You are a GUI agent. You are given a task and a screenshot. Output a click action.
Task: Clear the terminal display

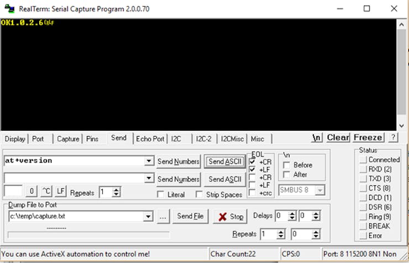tap(338, 137)
